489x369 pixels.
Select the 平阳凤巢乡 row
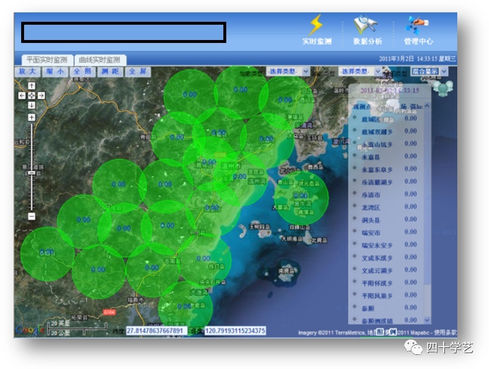pyautogui.click(x=387, y=295)
